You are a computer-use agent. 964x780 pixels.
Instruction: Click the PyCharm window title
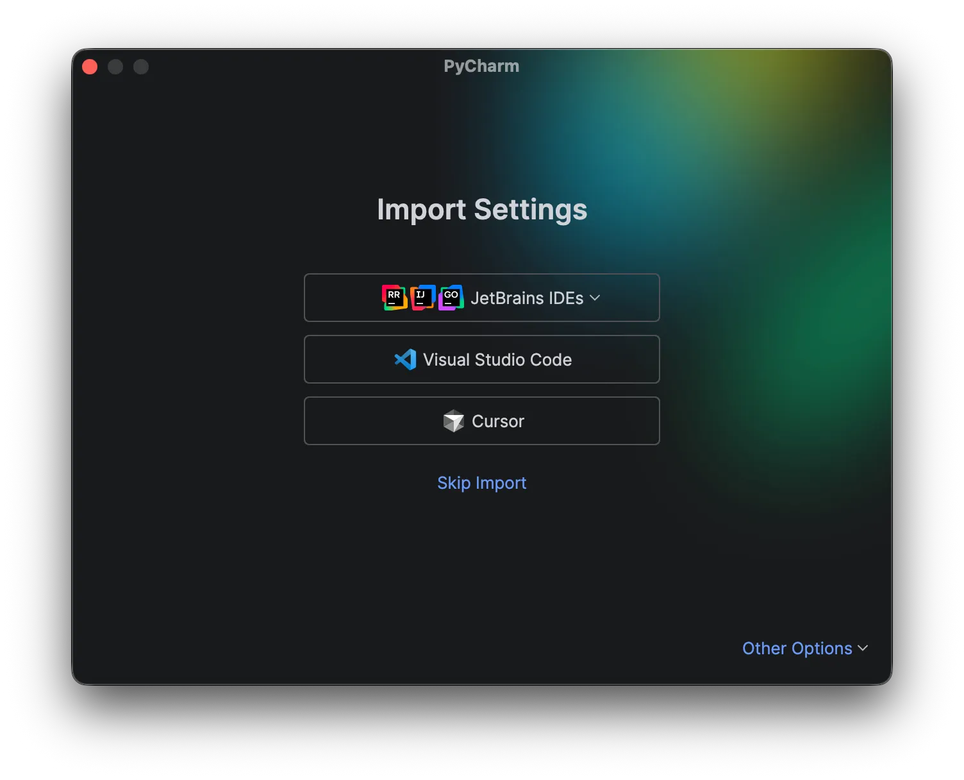tap(481, 65)
